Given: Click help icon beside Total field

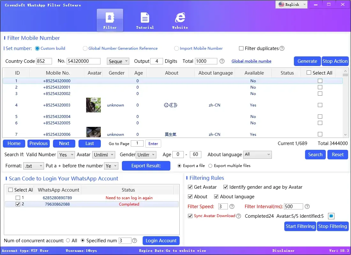Looking at the screenshot, I should 222,61.
